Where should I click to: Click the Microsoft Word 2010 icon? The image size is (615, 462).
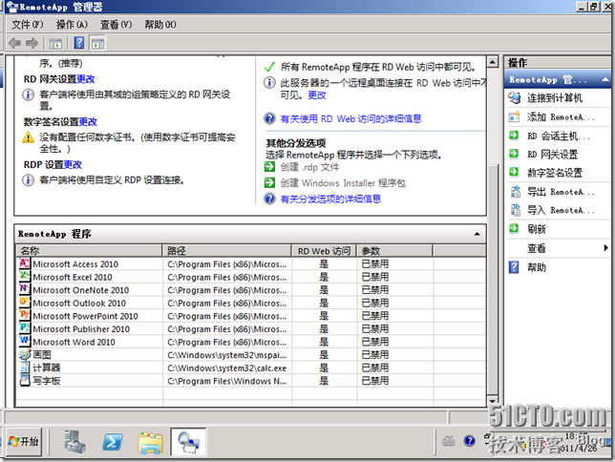25,341
